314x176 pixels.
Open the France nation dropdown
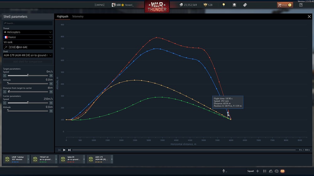[x=28, y=37]
